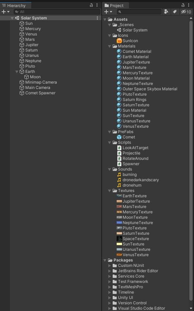
Task: Click the Comet prefab blue cube icon
Action: tap(119, 137)
